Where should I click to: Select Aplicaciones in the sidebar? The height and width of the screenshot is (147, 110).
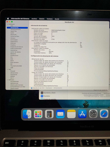coord(14,83)
